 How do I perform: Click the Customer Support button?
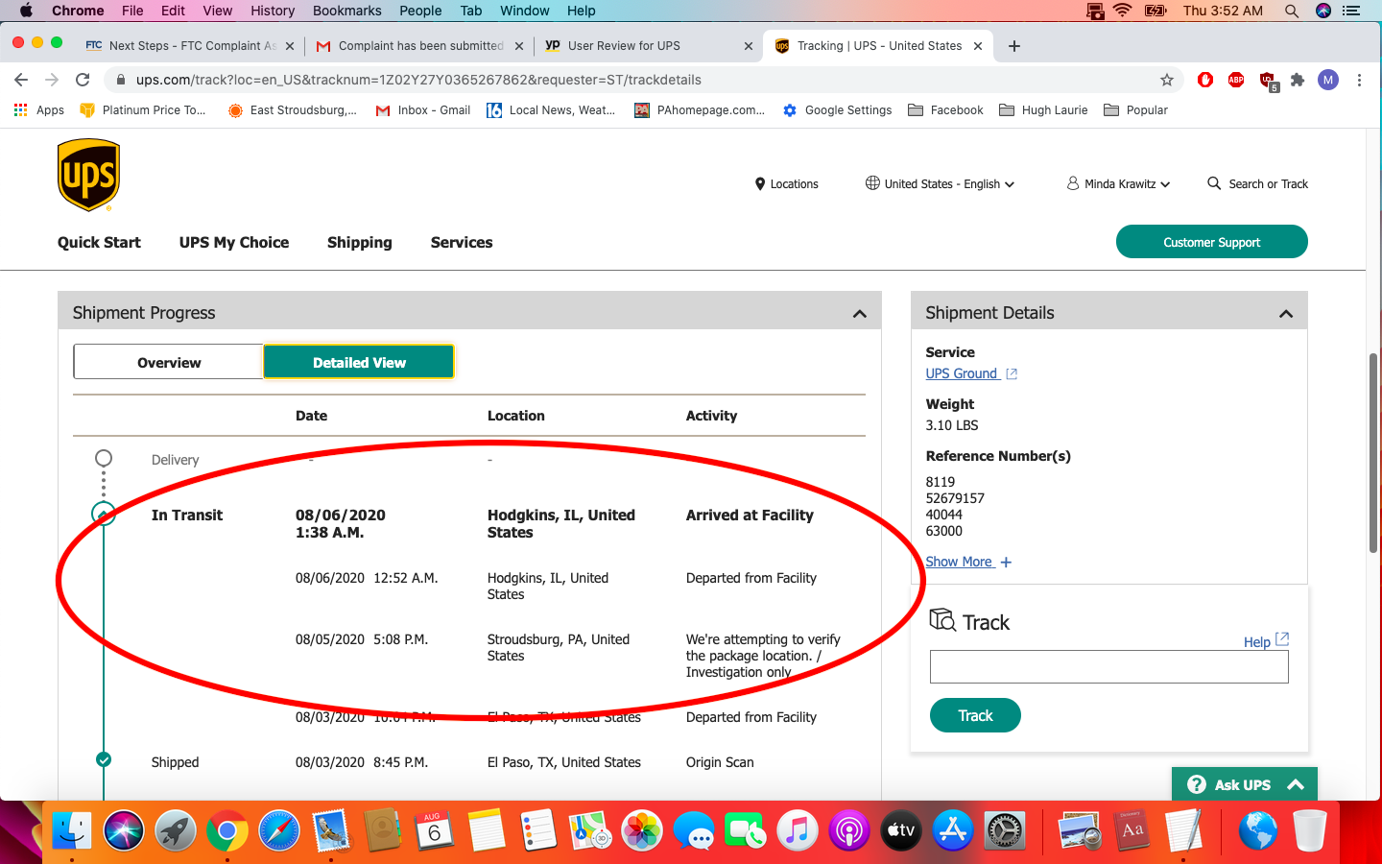1211,242
